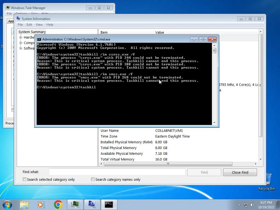Minimize the cmd.exe window
Viewport: 280px width, 210px height.
[194, 39]
